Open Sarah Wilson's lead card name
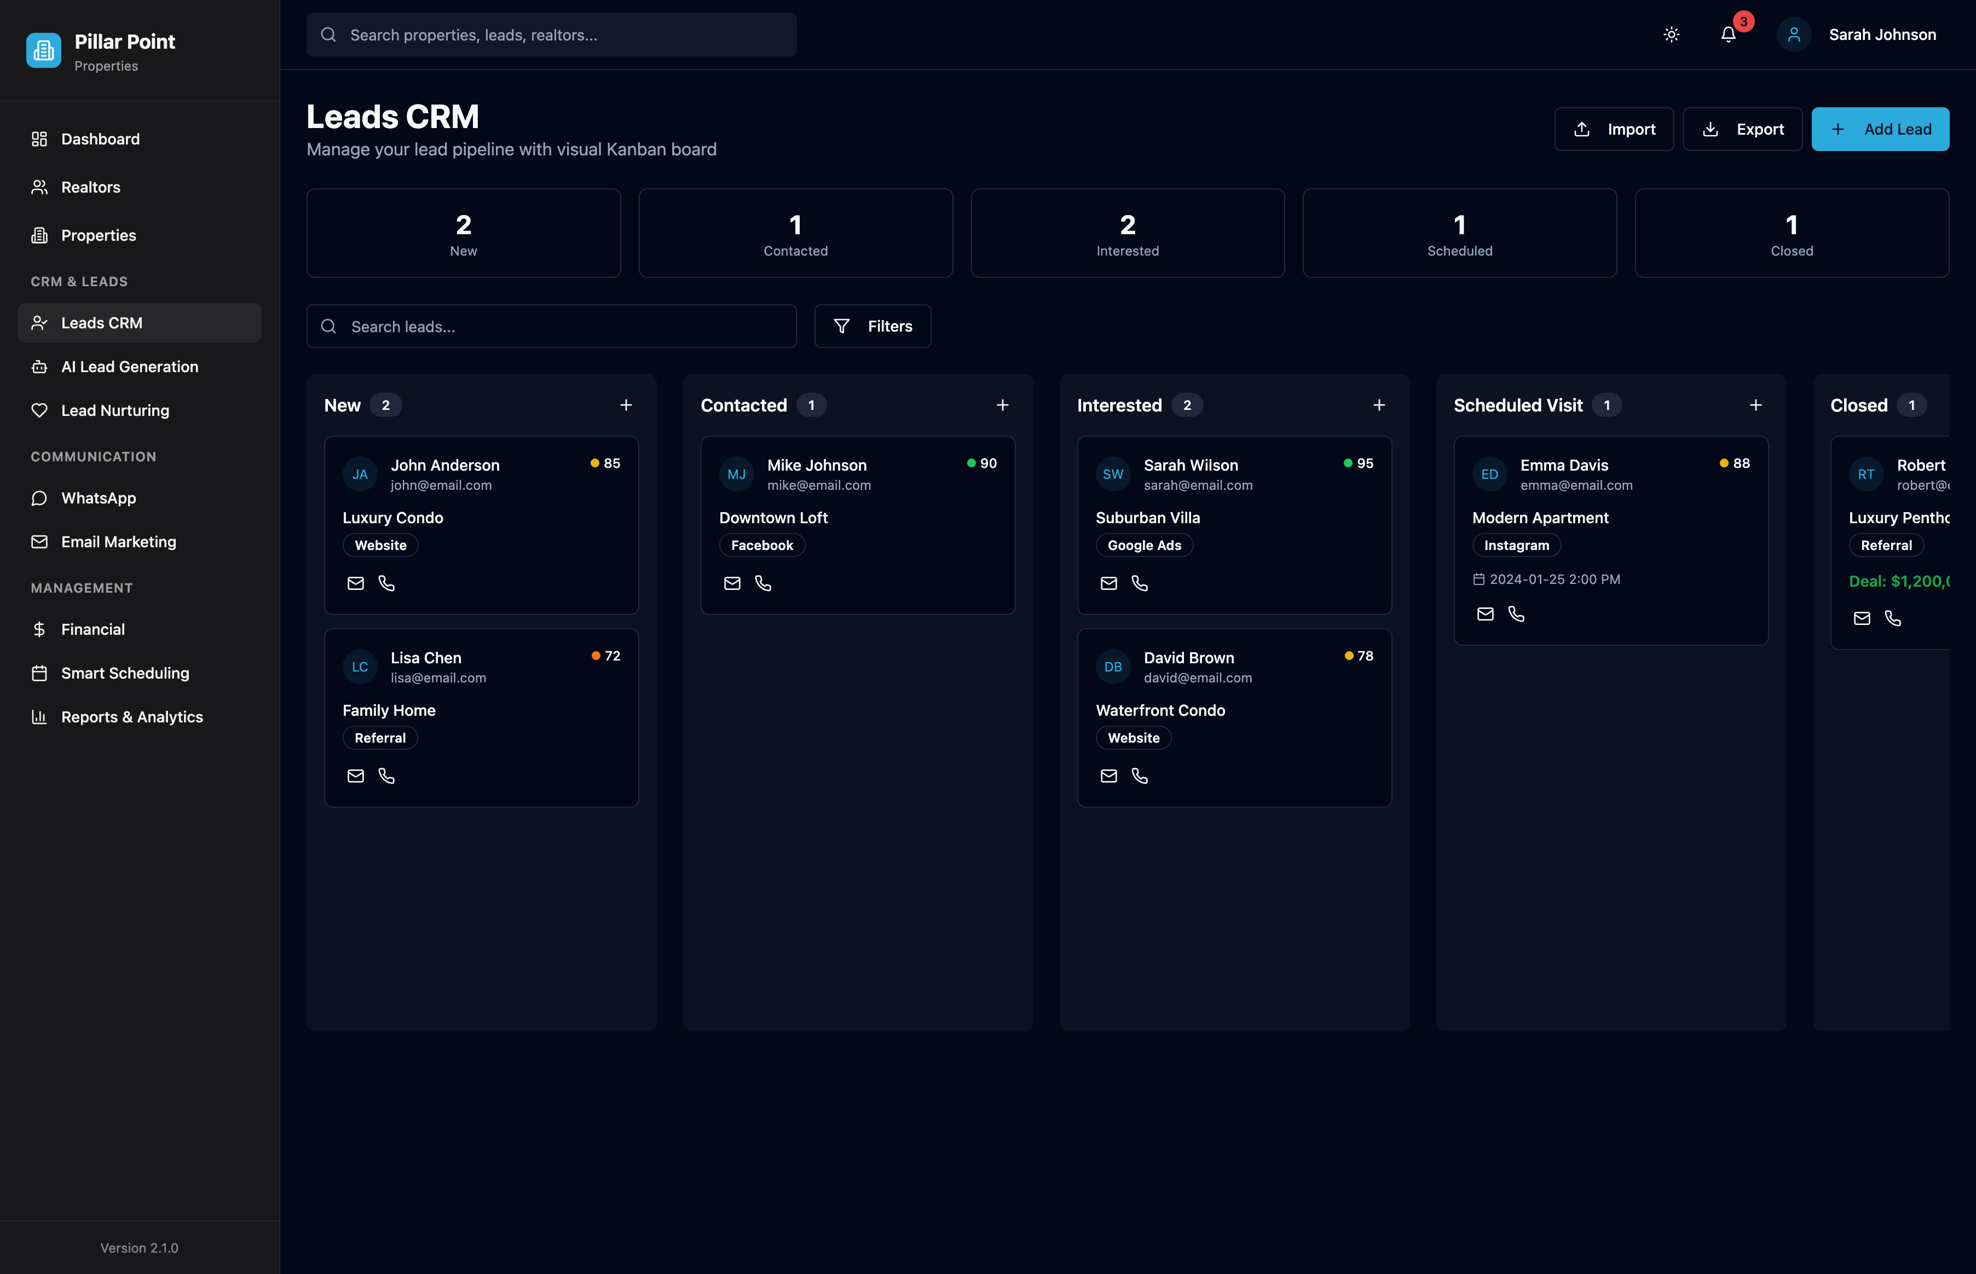The height and width of the screenshot is (1274, 1976). point(1191,465)
